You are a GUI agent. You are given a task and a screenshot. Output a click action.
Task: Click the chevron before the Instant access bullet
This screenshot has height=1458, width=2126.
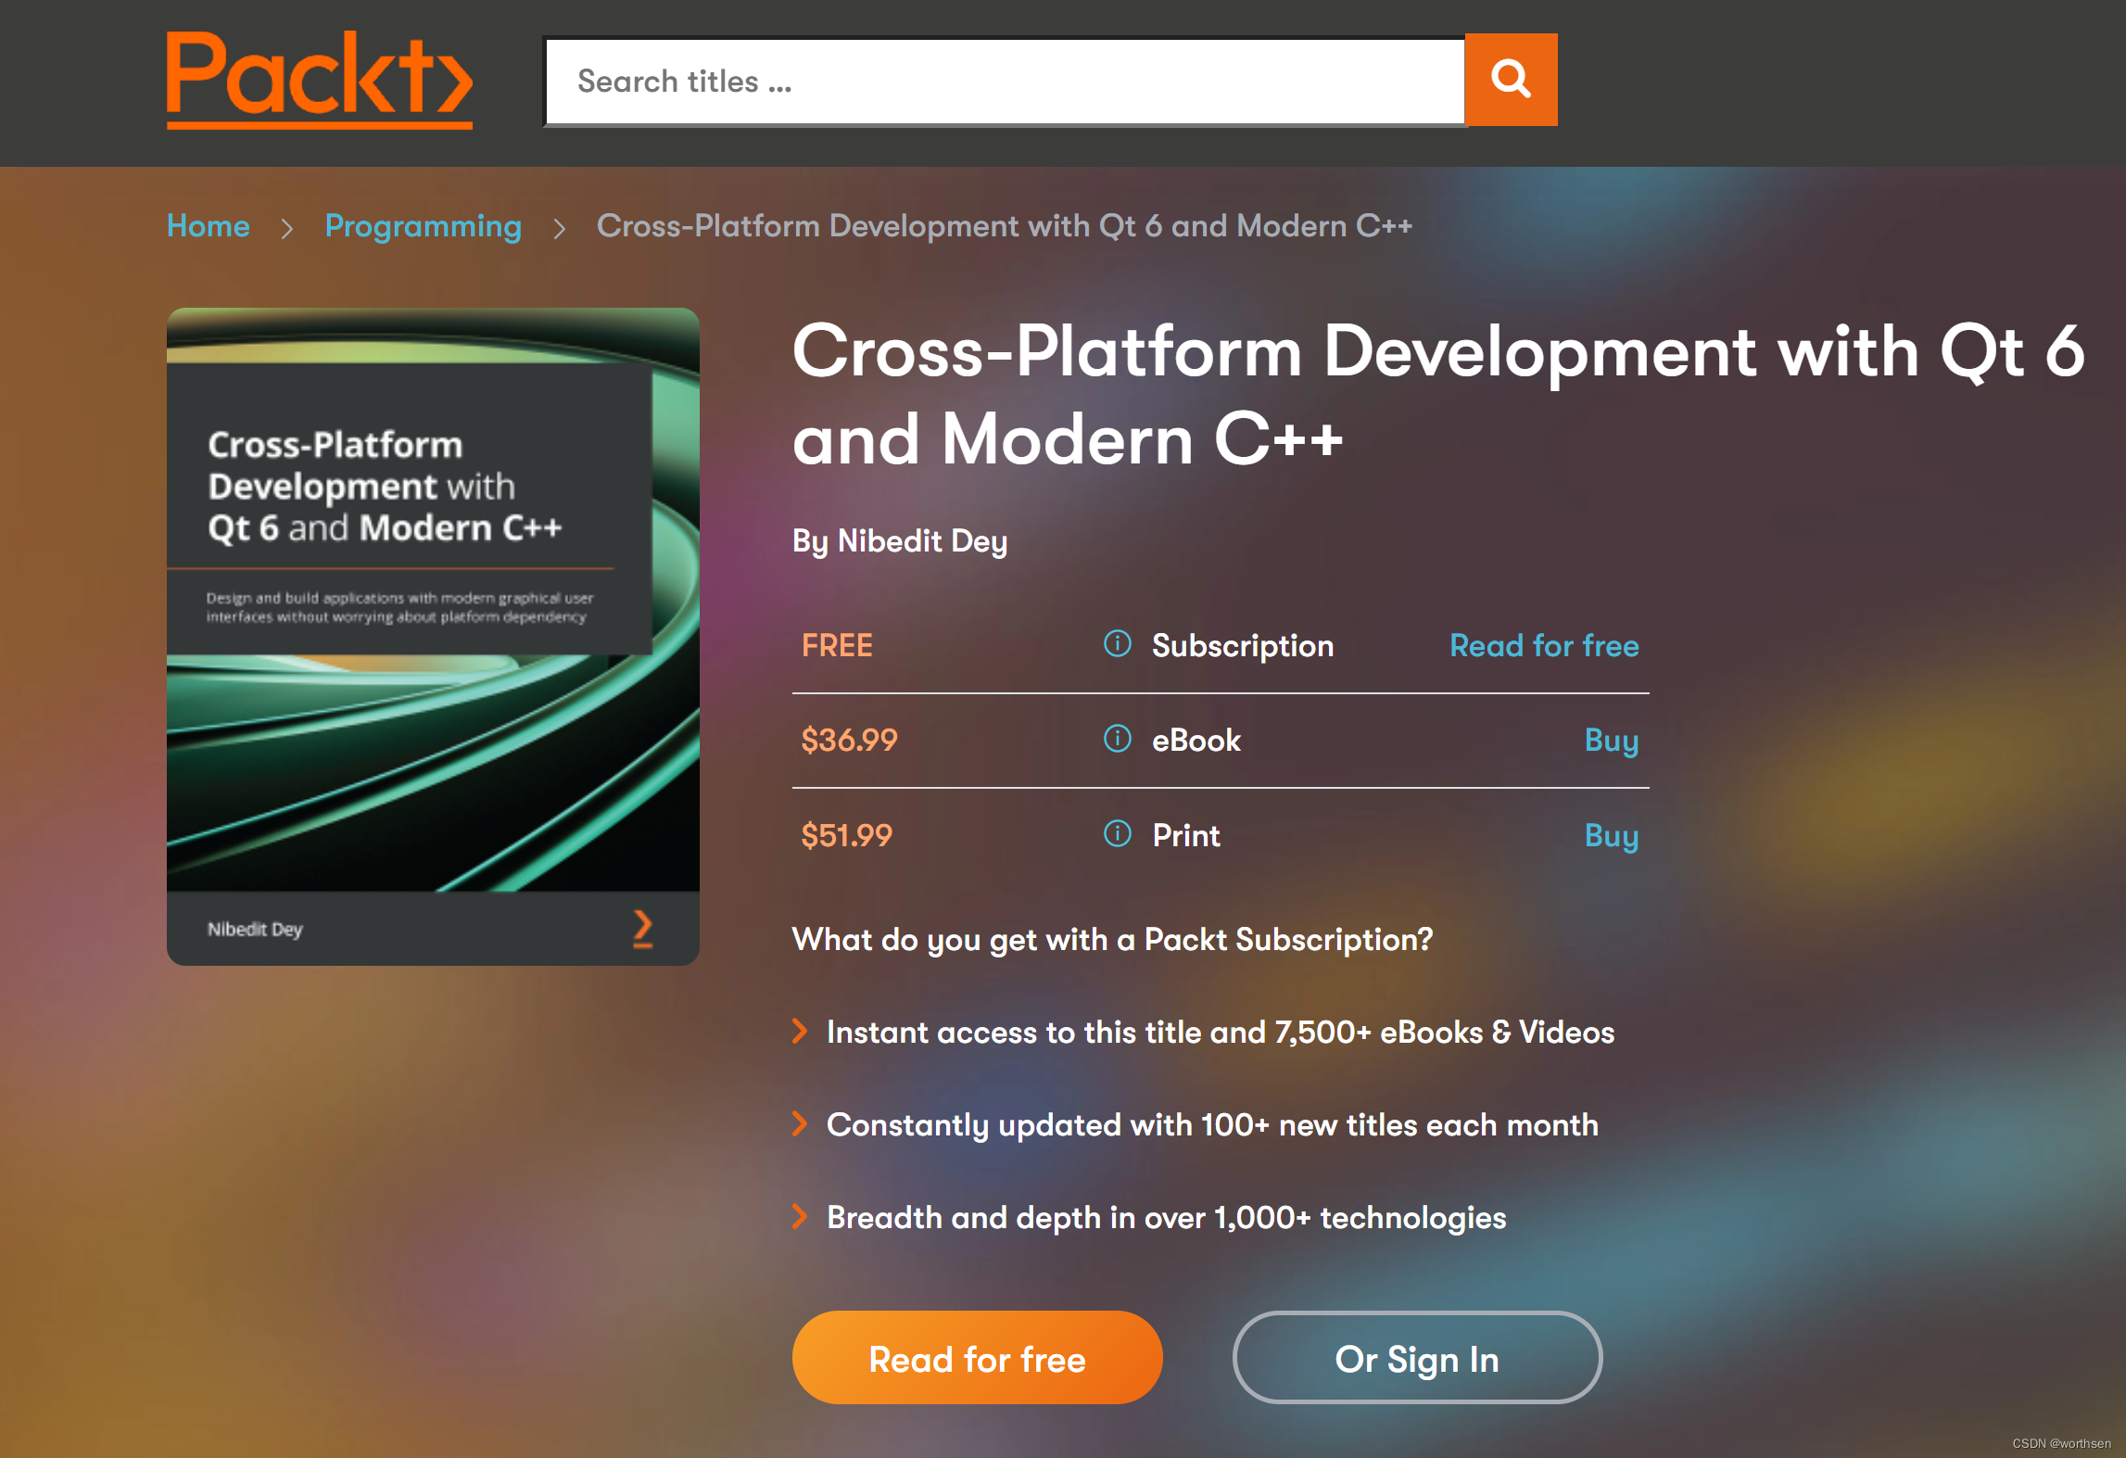click(801, 1031)
